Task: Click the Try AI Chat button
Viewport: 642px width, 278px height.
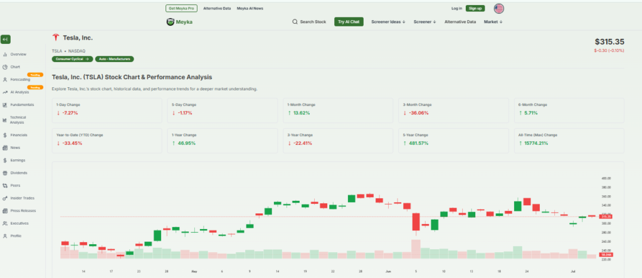Action: click(349, 22)
